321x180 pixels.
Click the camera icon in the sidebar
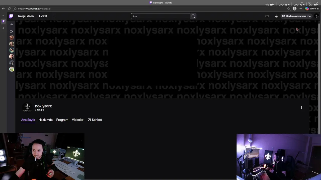point(11,31)
